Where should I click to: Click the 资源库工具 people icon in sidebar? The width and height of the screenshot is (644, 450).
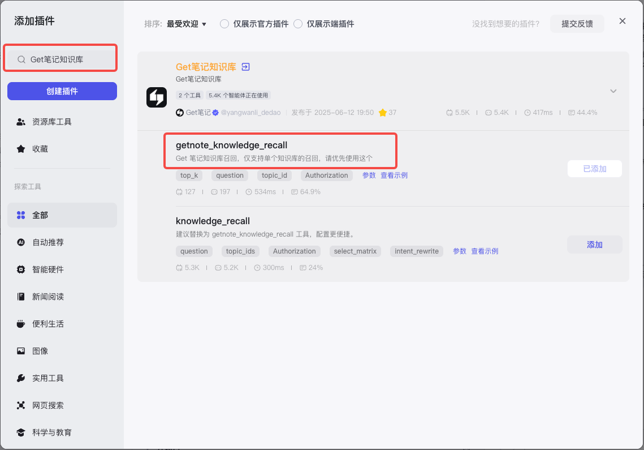pyautogui.click(x=21, y=122)
